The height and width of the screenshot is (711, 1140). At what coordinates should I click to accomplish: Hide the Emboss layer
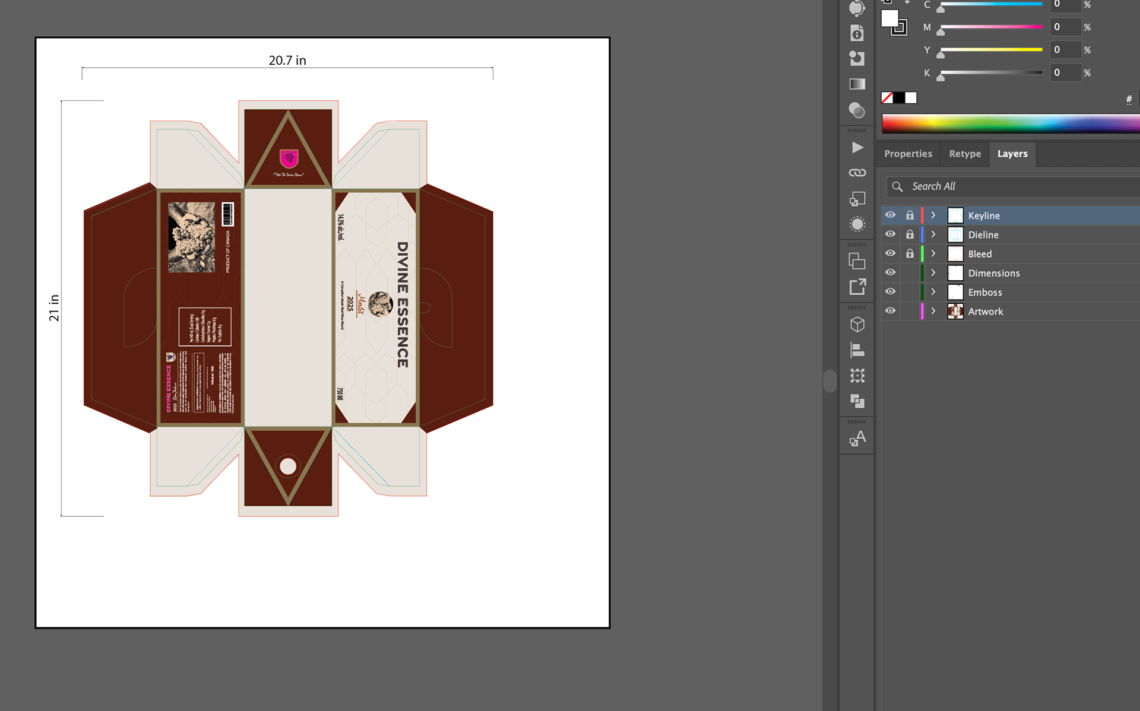[890, 291]
